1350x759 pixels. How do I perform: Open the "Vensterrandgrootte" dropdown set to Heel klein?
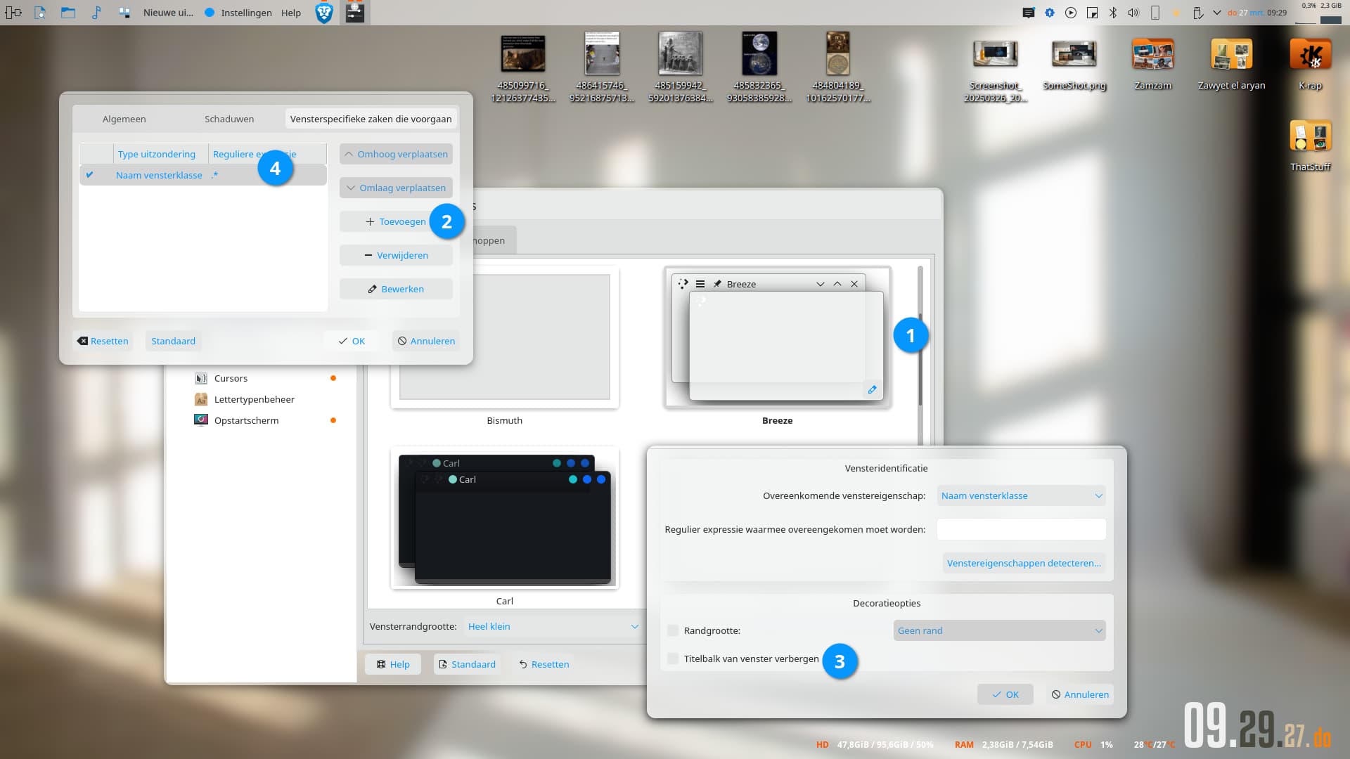pos(552,626)
